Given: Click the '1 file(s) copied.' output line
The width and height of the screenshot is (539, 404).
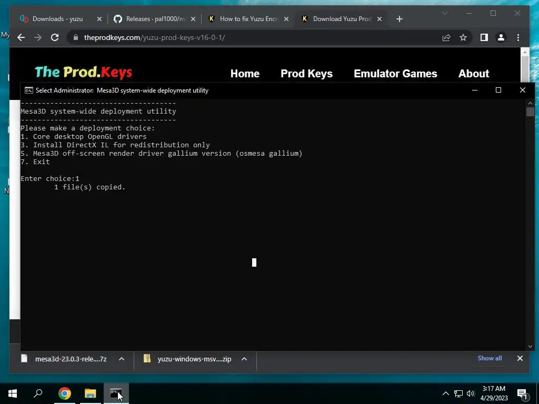Looking at the screenshot, I should pos(89,187).
